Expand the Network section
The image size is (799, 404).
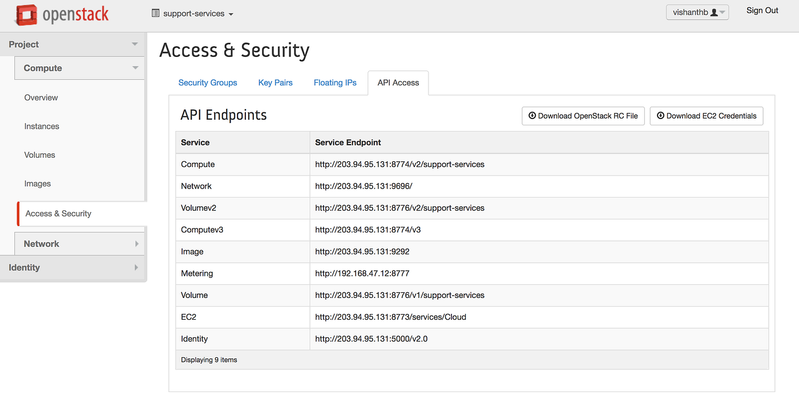[79, 243]
